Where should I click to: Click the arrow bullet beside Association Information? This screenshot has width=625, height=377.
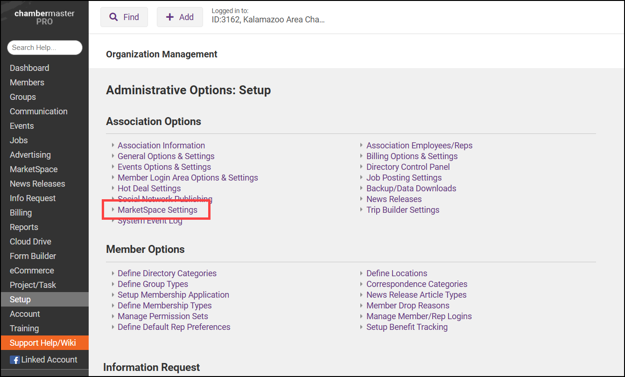click(x=113, y=146)
